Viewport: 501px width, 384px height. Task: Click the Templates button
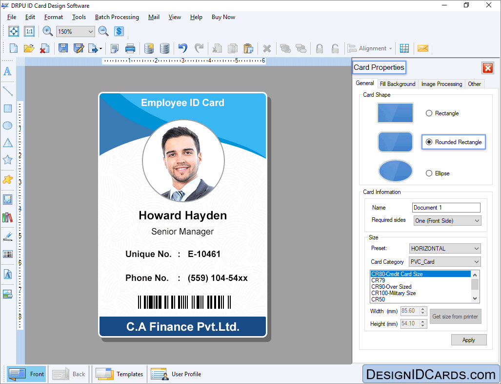[120, 374]
